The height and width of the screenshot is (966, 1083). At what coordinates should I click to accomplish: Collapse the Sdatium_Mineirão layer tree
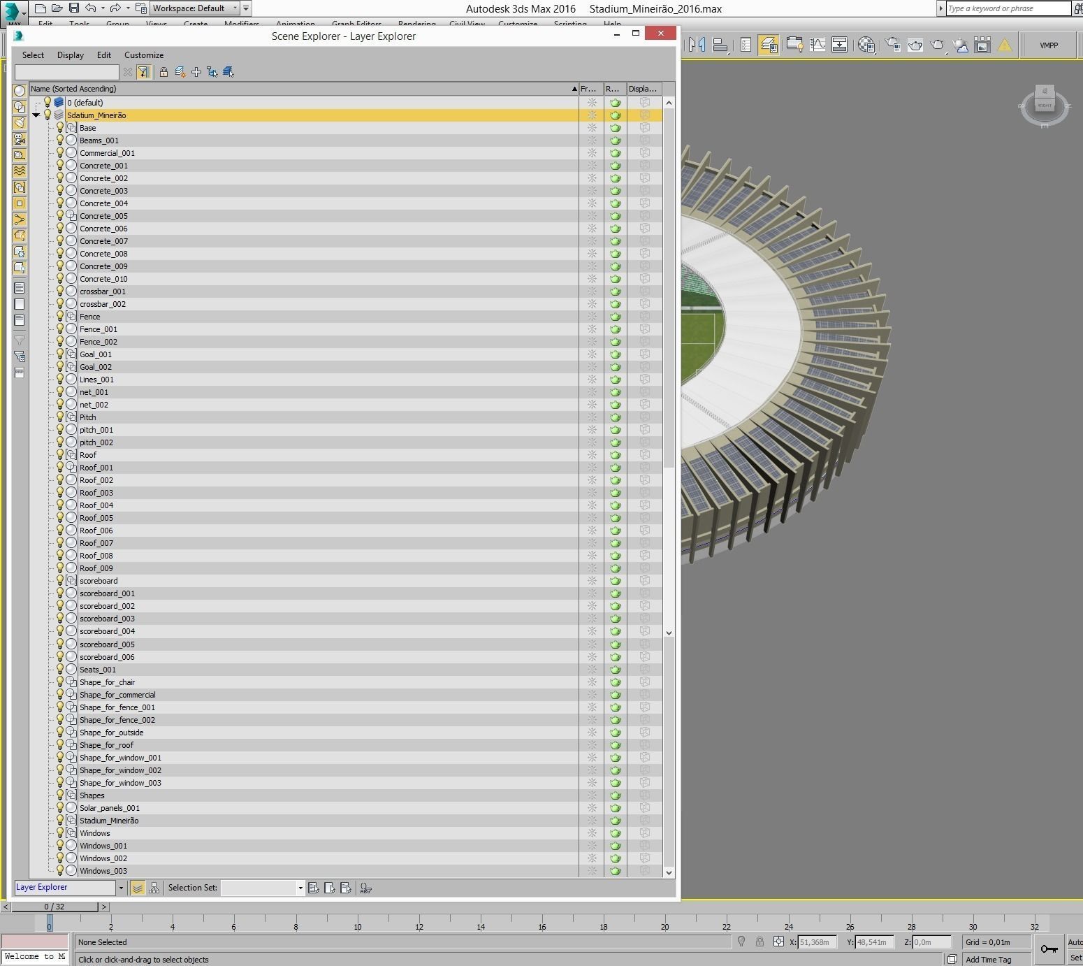(36, 115)
